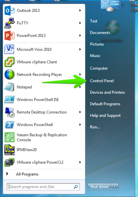
Task: Open the Test user folder
Action: [x=94, y=21]
